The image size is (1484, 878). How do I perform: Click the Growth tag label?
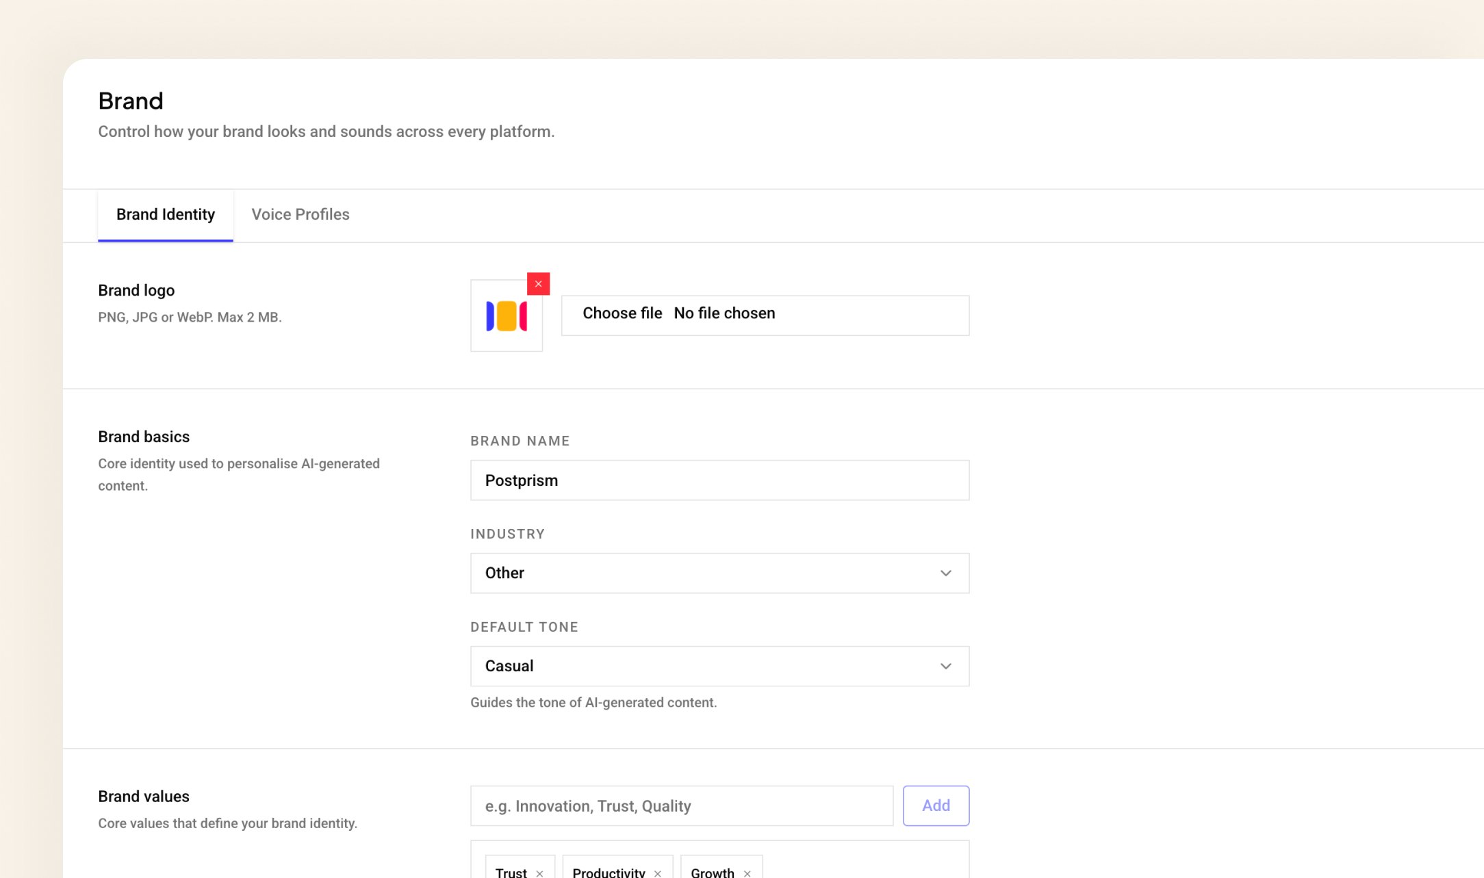click(x=712, y=873)
